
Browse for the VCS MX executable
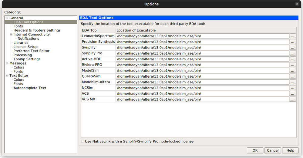click(292, 99)
